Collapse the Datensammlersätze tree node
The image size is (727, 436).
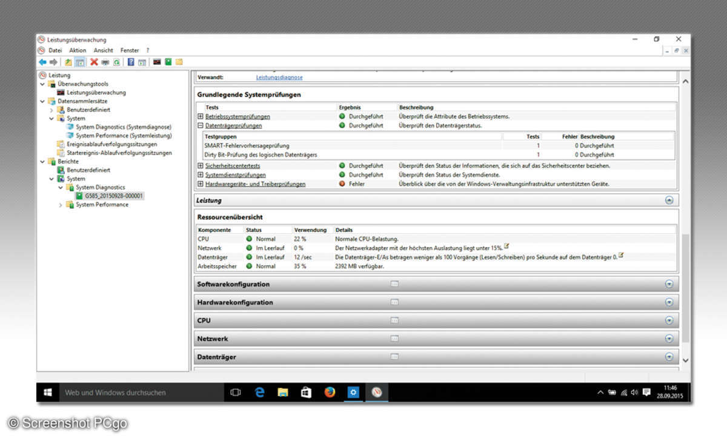[42, 101]
